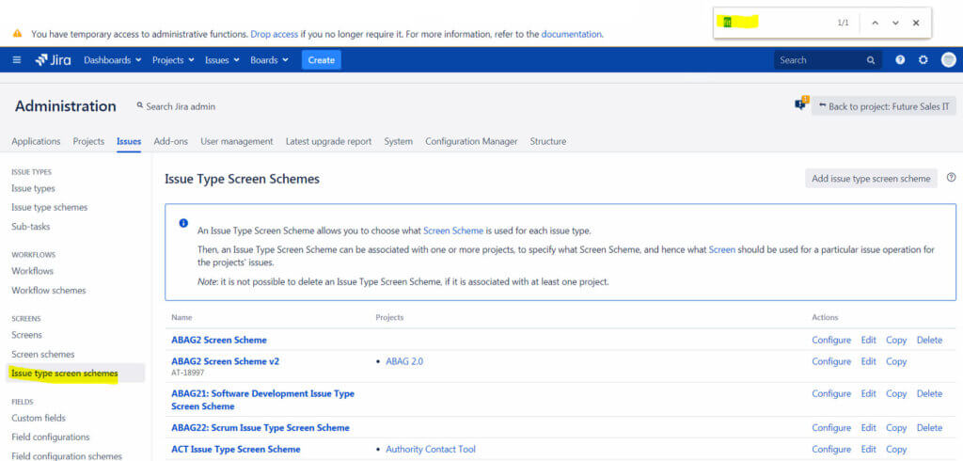Image resolution: width=963 pixels, height=461 pixels.
Task: Click Add issue type screen scheme button
Action: [871, 178]
